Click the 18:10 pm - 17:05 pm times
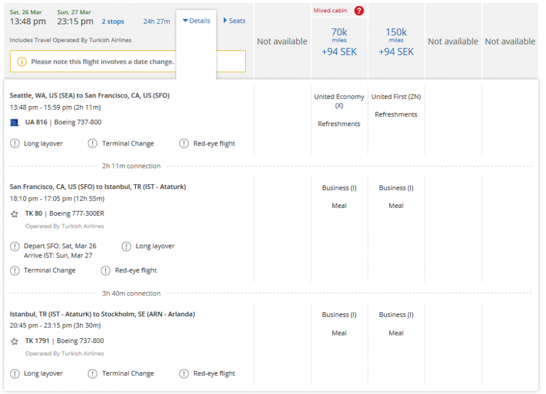 click(x=57, y=199)
